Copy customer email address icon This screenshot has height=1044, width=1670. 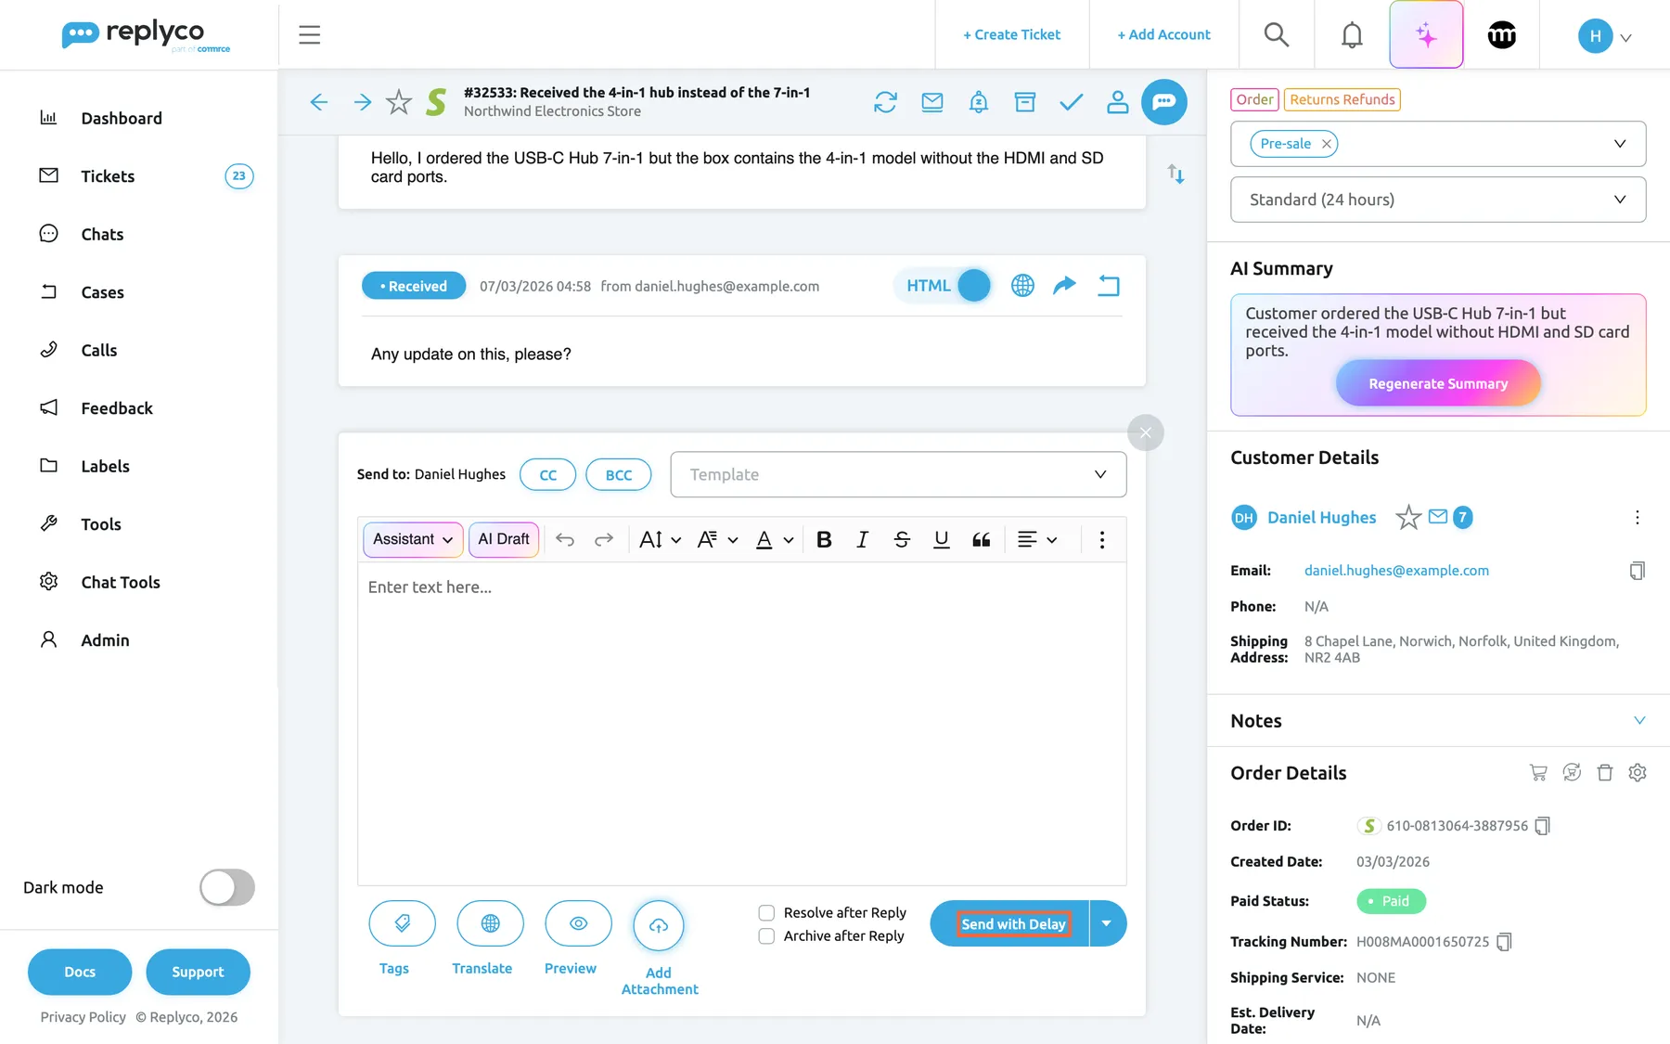tap(1637, 571)
